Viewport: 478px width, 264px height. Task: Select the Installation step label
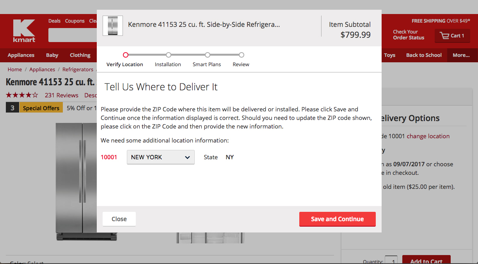tap(168, 64)
